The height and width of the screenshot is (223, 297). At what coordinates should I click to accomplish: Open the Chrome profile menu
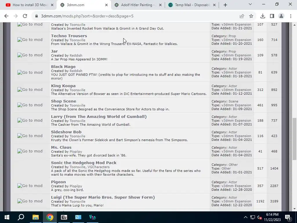[281, 16]
